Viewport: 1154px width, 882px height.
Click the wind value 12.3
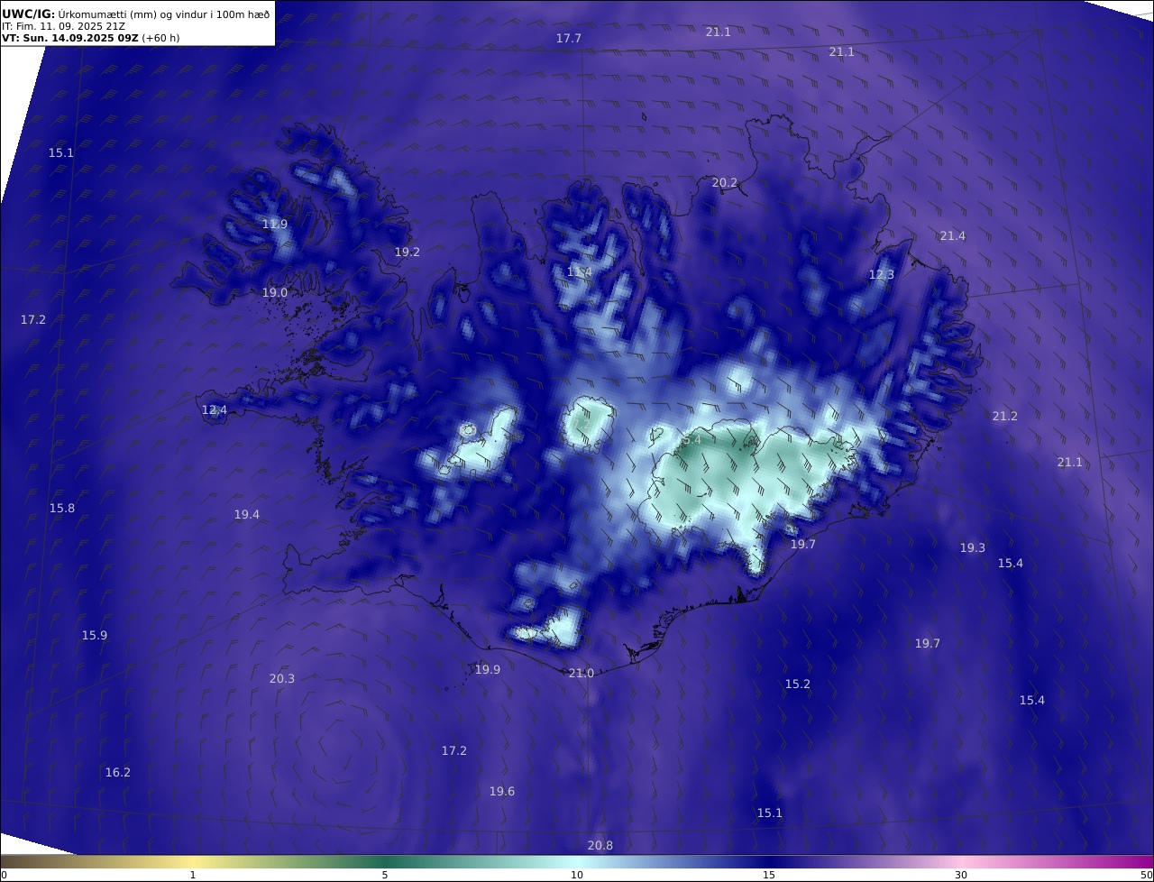[x=882, y=275]
